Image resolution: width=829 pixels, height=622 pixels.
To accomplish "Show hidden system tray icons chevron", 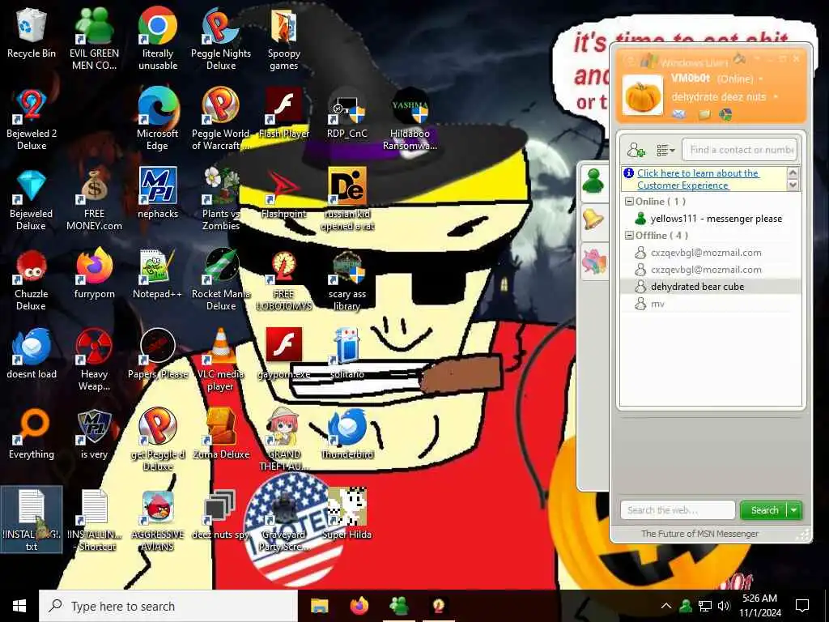I will point(666,606).
